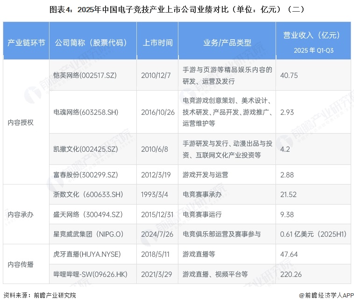Screen dimensions: 354x305
Task: Click the chart title 图表4 heading
Action: coord(177,9)
